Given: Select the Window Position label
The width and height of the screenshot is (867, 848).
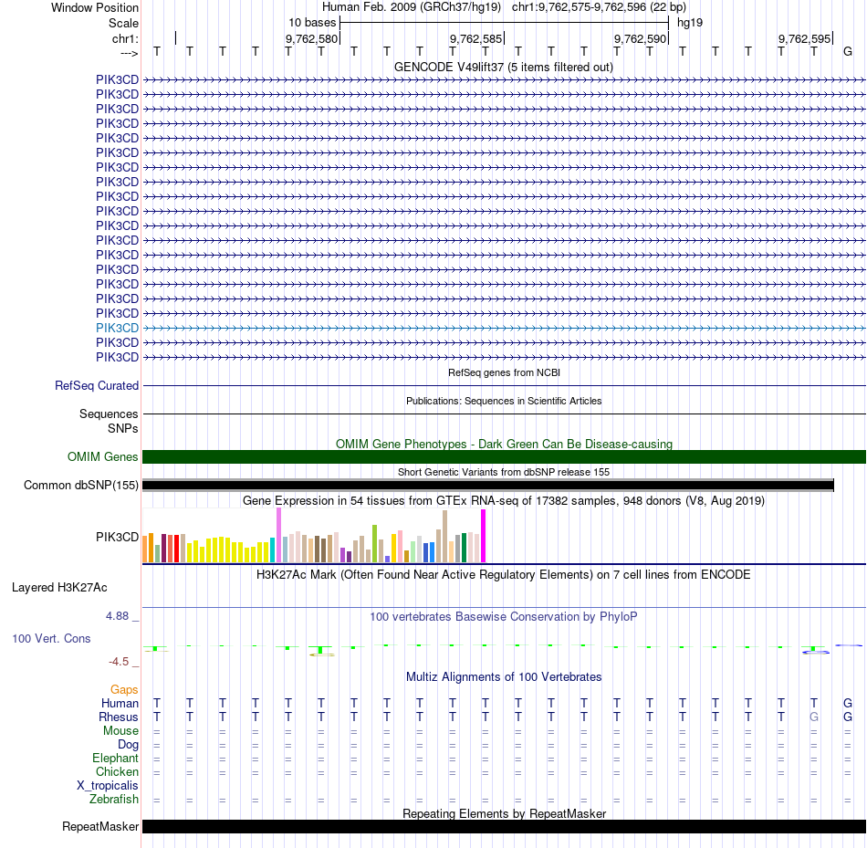Looking at the screenshot, I should click(x=95, y=7).
